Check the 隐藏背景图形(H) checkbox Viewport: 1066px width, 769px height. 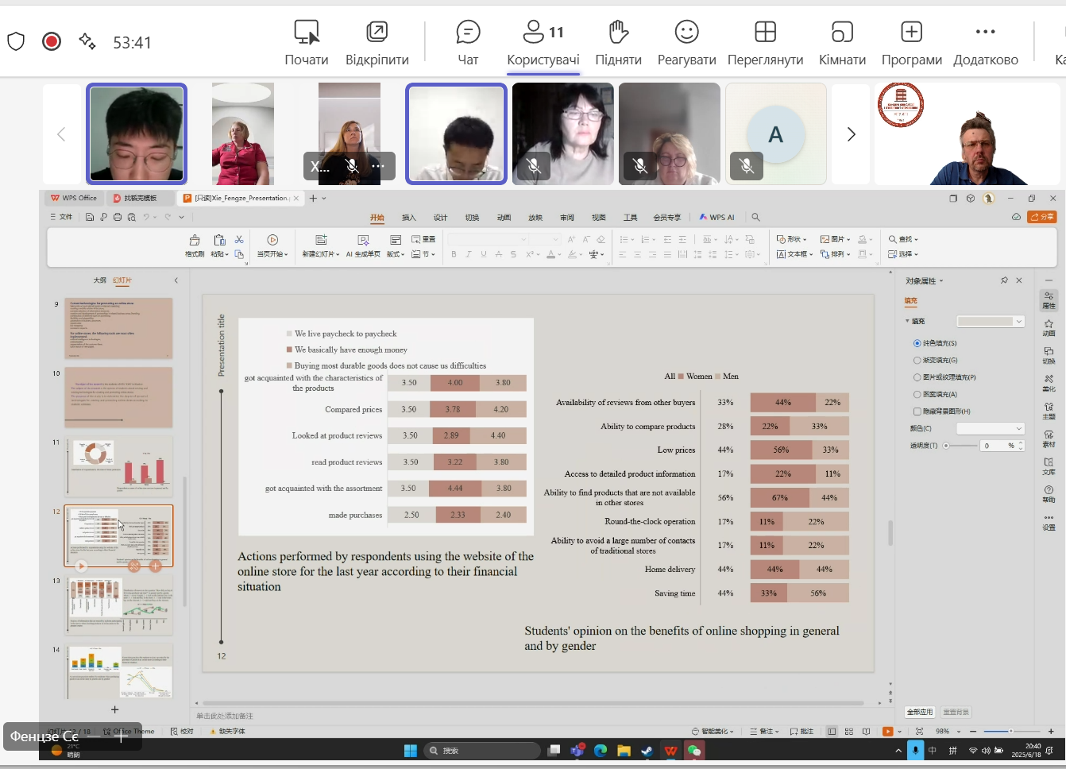pyautogui.click(x=917, y=412)
